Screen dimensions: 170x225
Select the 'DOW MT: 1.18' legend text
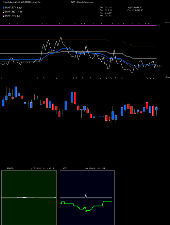tap(14, 12)
